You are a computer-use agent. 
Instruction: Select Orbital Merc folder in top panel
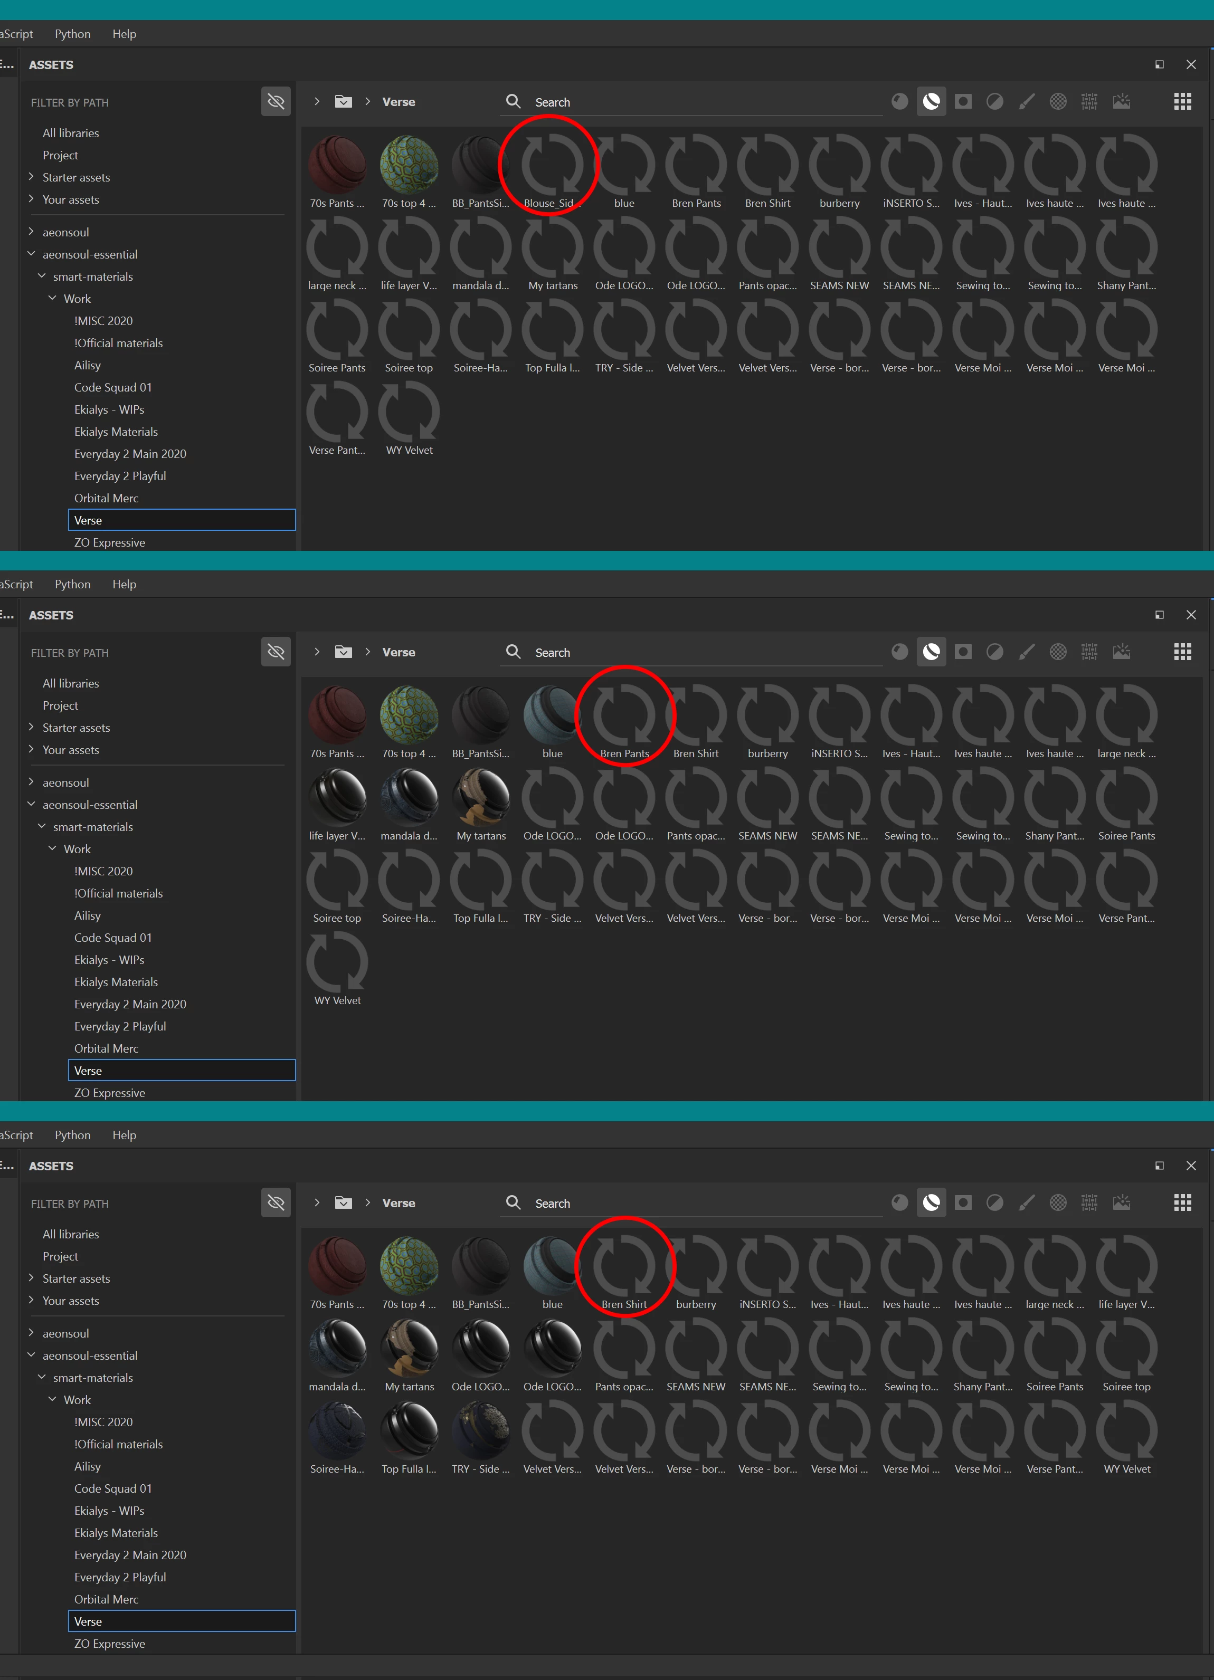(x=106, y=498)
